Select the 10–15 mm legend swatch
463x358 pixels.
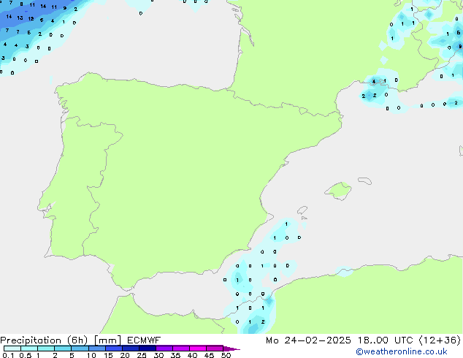pos(96,349)
